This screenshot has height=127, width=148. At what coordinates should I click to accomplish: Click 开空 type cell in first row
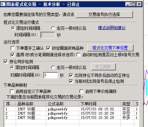126,109
